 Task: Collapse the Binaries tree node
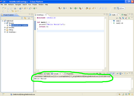click(x=5, y=23)
